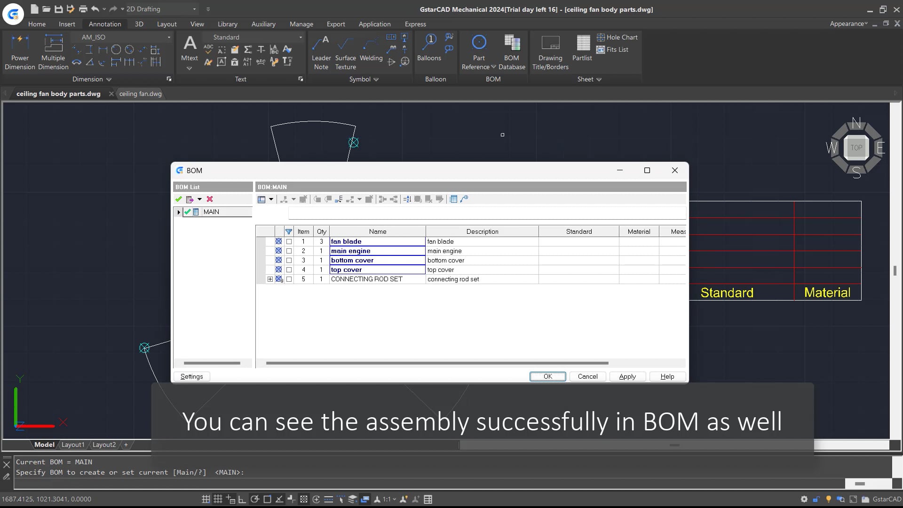Toggle grid display in the status bar
This screenshot has width=903, height=508.
(x=218, y=499)
